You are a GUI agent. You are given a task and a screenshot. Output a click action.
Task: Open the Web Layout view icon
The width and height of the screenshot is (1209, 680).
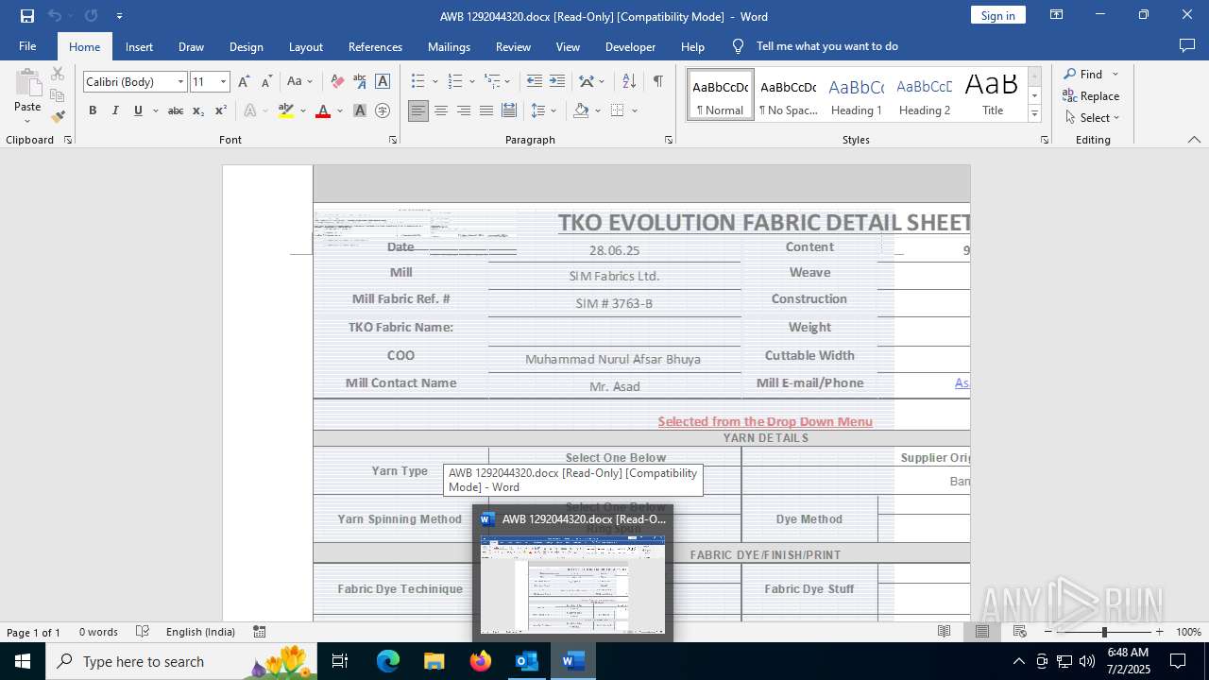pos(1019,632)
